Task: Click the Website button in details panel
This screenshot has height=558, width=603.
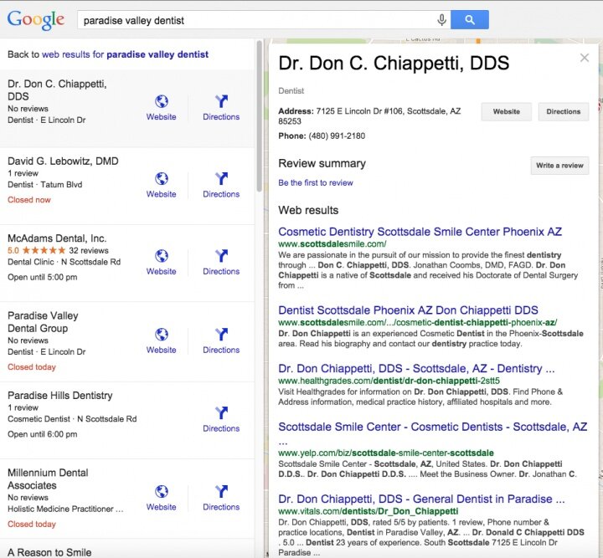Action: click(x=507, y=112)
